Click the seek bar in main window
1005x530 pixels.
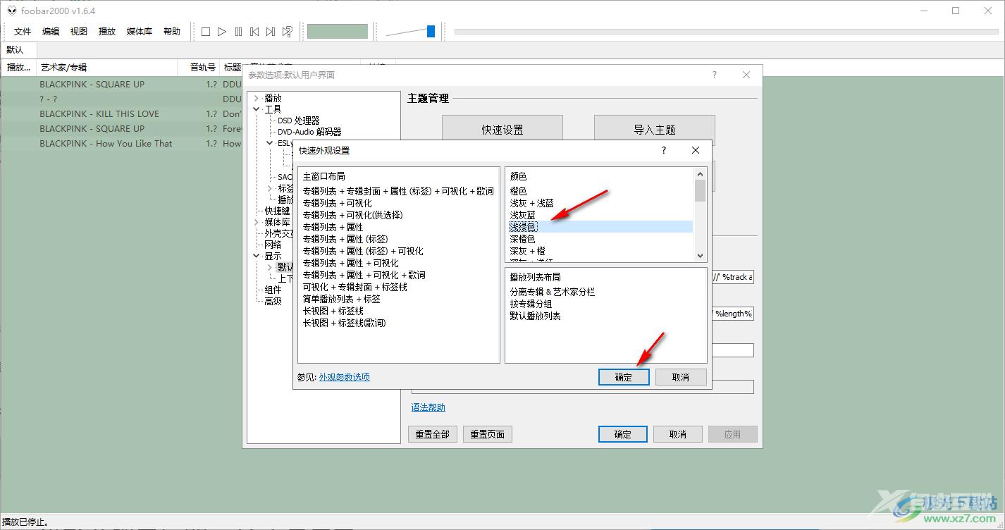(726, 31)
